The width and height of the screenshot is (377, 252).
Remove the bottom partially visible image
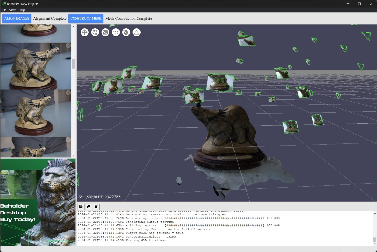click(x=68, y=140)
